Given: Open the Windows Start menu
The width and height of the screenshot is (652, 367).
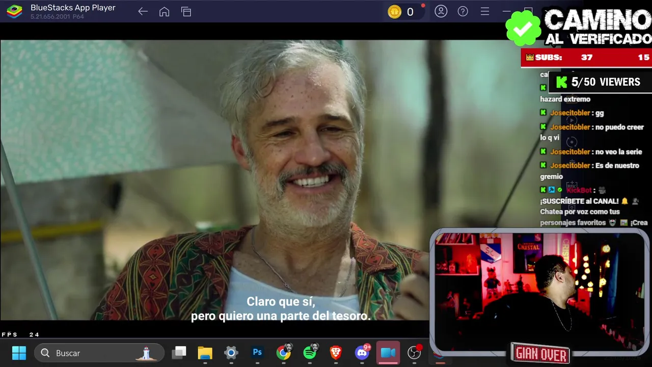Looking at the screenshot, I should tap(19, 353).
